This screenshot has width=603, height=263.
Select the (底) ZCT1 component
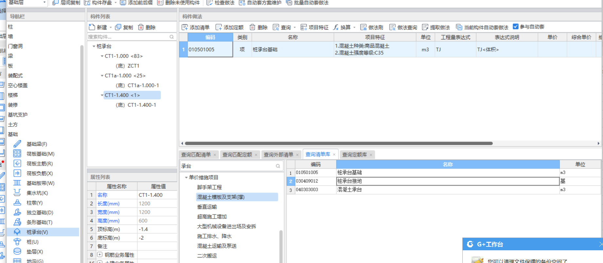point(128,66)
